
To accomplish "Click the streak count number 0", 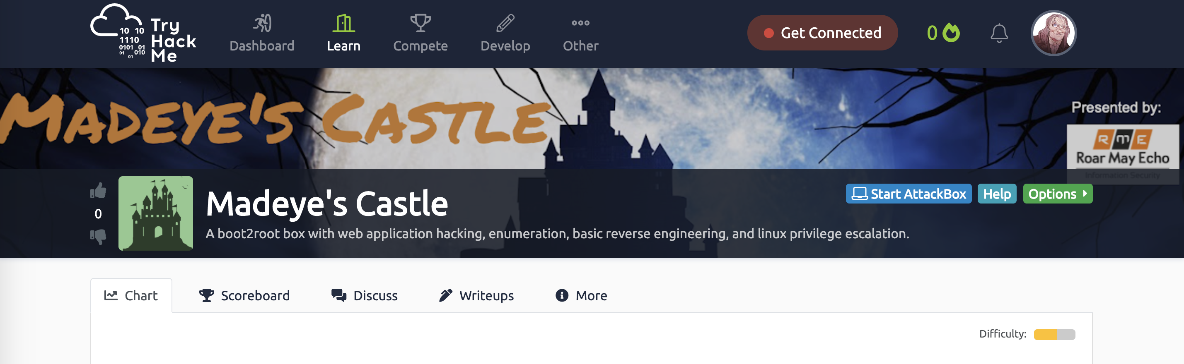I will click(x=932, y=33).
